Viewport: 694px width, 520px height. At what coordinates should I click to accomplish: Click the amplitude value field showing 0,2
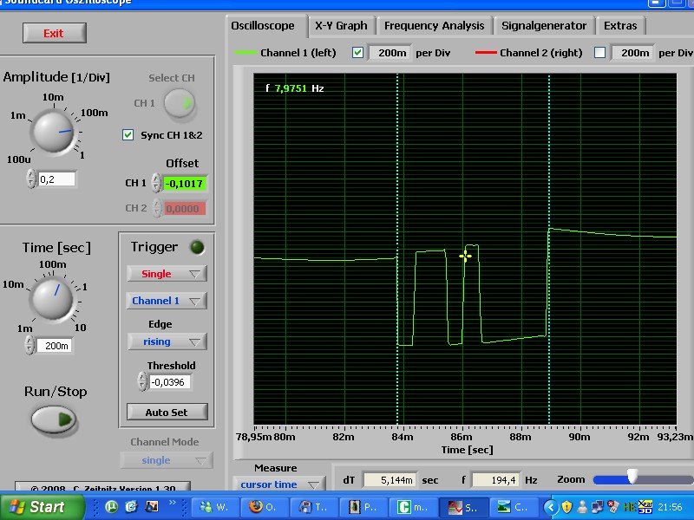point(57,179)
